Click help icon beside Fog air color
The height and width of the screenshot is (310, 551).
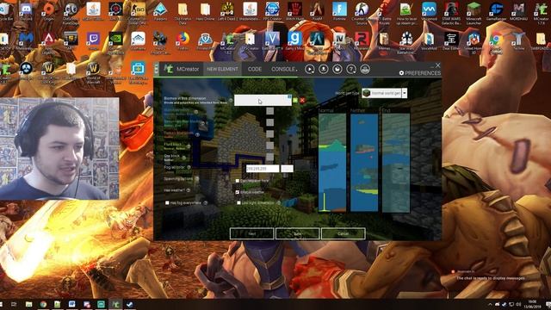pyautogui.click(x=189, y=167)
